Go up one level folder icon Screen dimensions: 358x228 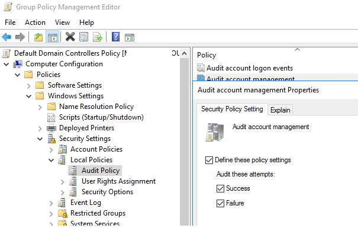pyautogui.click(x=38, y=37)
